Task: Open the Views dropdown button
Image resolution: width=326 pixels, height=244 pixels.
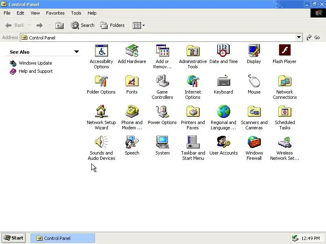Action: [x=139, y=25]
